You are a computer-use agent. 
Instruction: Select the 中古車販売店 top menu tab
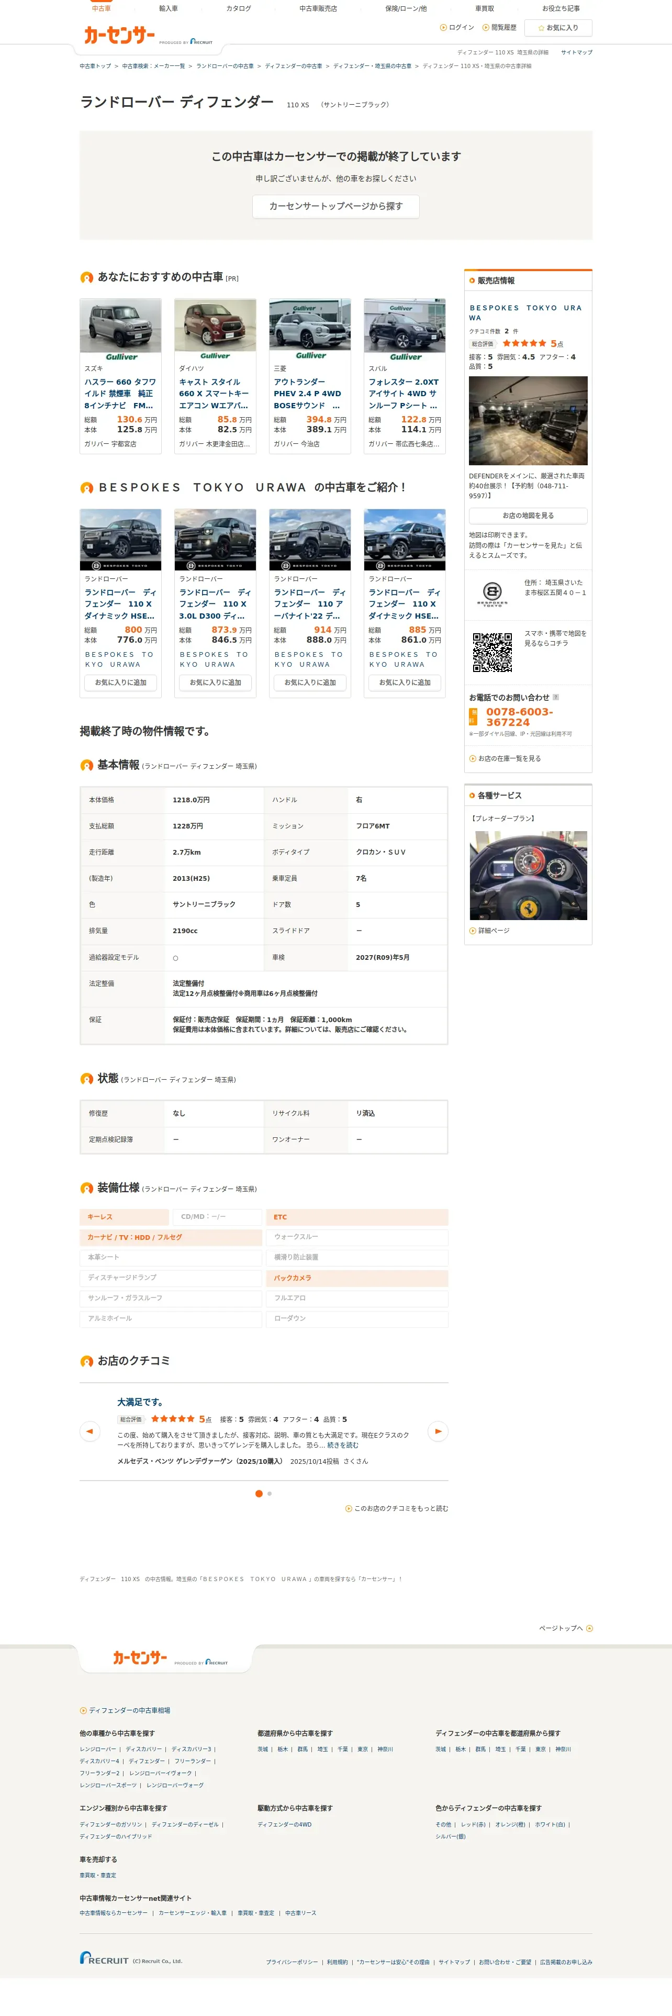pyautogui.click(x=318, y=8)
